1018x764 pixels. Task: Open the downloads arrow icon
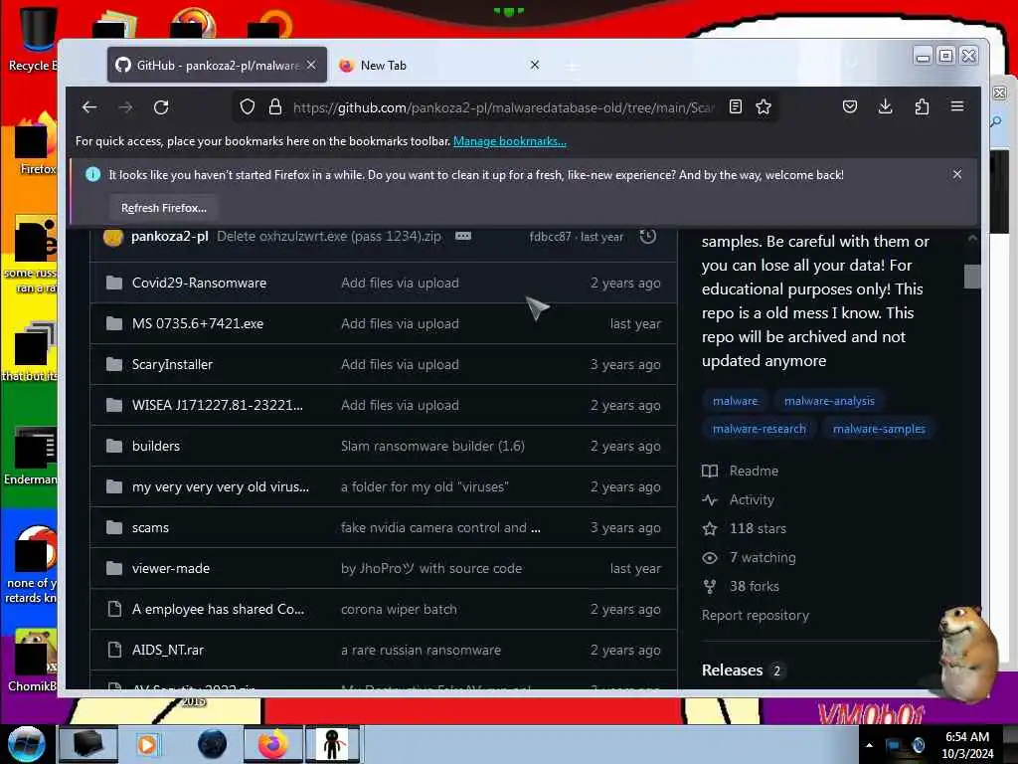pos(885,106)
